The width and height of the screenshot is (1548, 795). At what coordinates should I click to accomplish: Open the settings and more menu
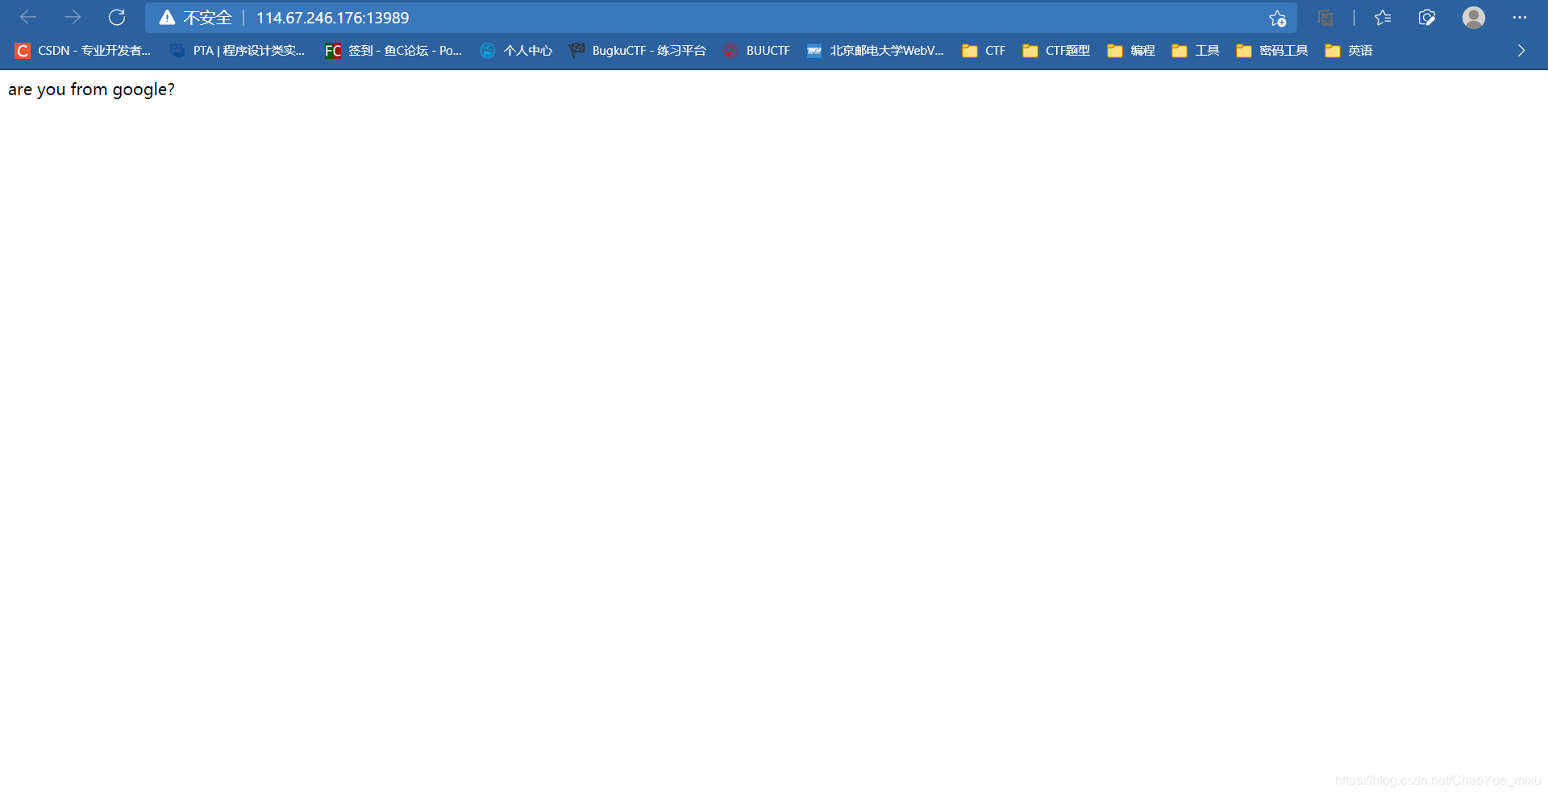[x=1520, y=18]
